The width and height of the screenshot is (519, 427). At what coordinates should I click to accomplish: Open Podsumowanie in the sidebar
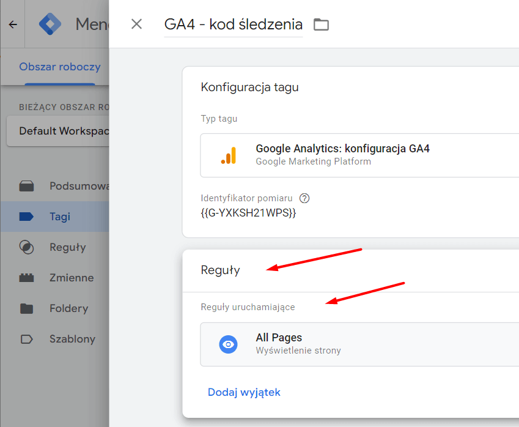click(55, 186)
